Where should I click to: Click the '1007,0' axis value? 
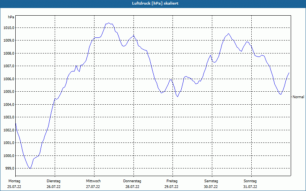[x=9, y=66]
